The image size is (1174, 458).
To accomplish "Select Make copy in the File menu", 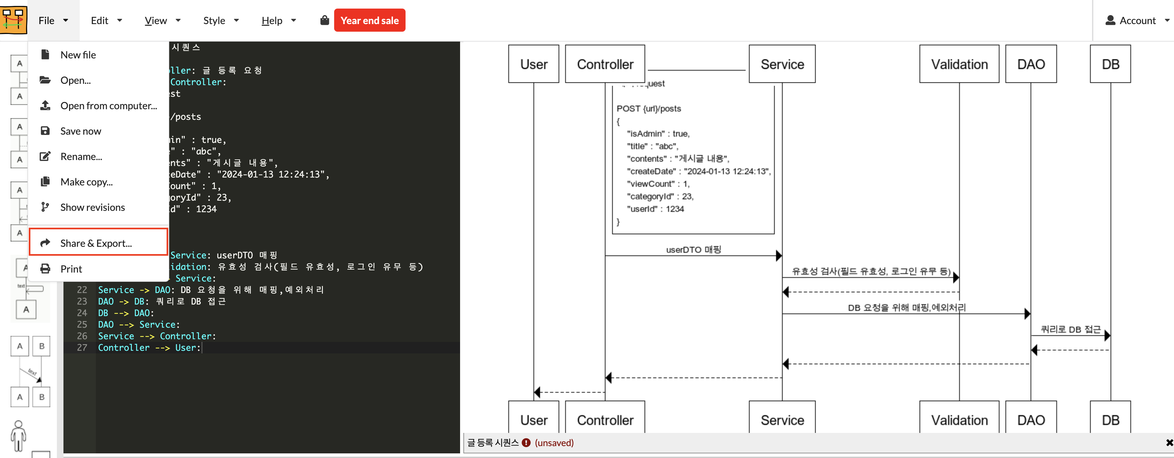I will click(x=86, y=181).
